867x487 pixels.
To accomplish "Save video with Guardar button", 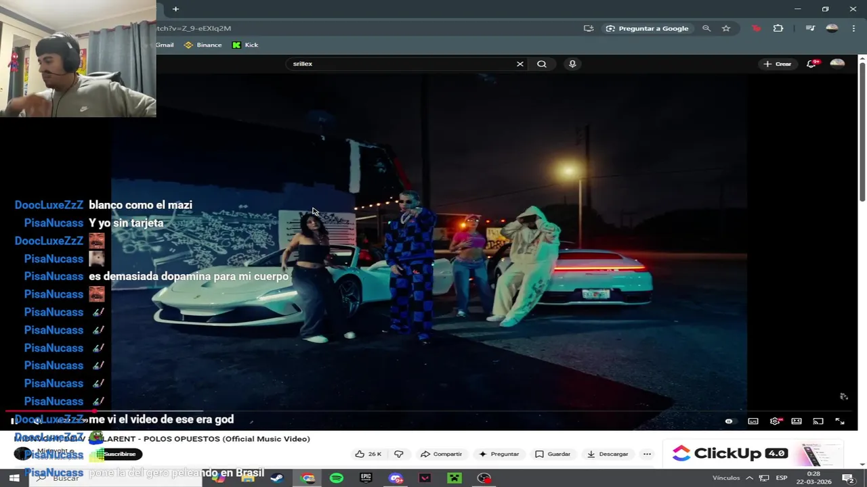I will click(553, 454).
